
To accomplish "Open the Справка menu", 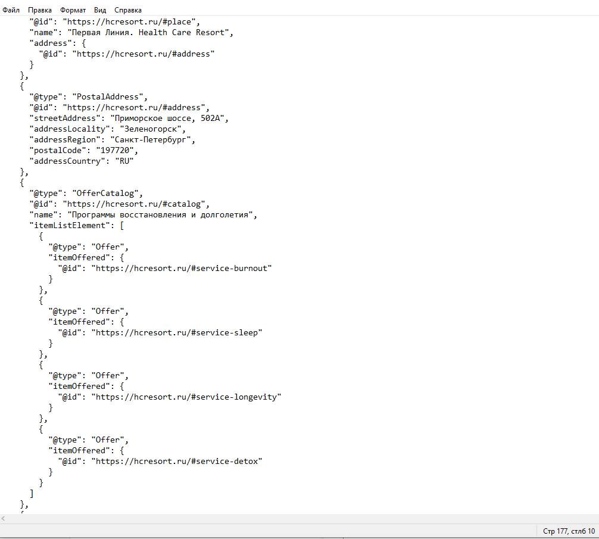I will click(x=128, y=10).
